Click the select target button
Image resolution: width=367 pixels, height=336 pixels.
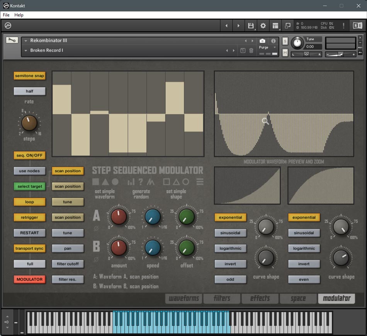click(x=29, y=187)
